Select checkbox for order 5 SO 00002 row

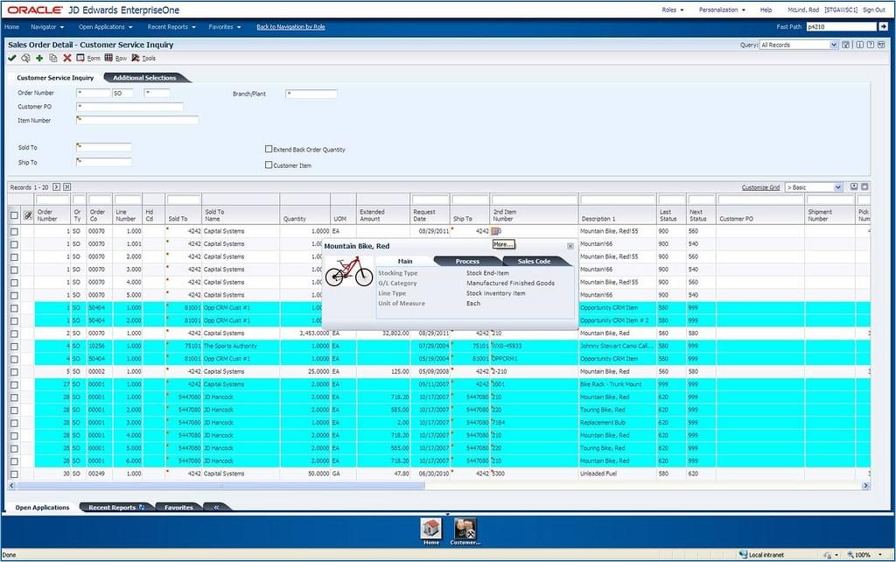tap(14, 372)
